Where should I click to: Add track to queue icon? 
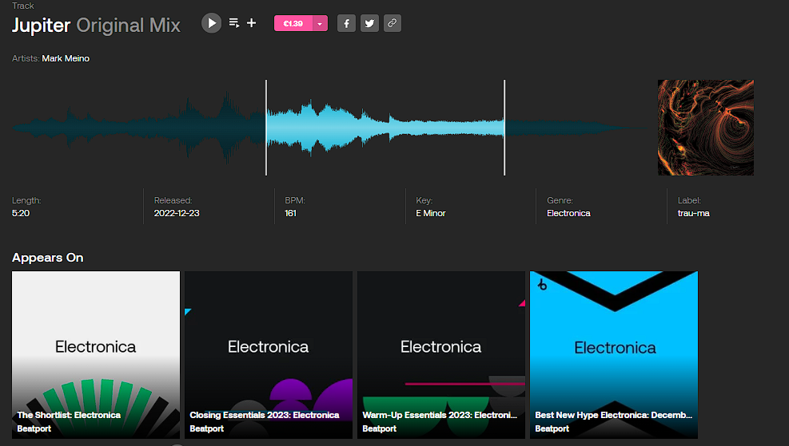point(234,23)
